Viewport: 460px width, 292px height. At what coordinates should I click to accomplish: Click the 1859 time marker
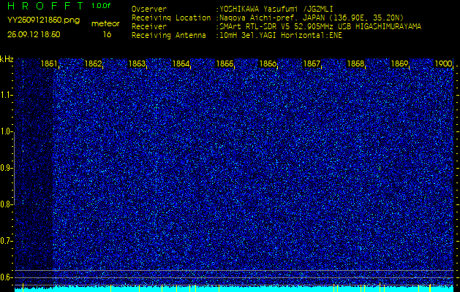click(399, 64)
